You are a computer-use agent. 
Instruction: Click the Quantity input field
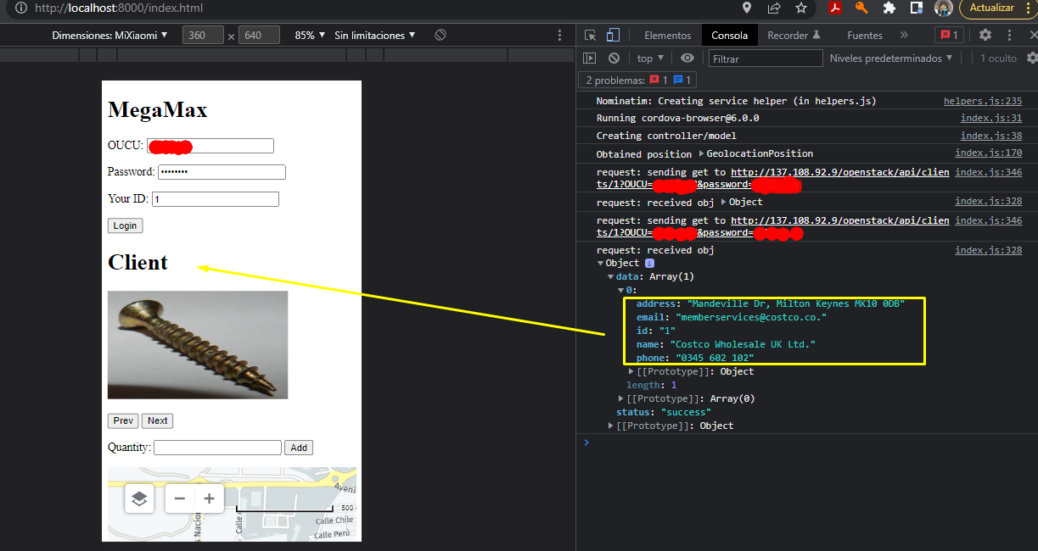click(217, 448)
